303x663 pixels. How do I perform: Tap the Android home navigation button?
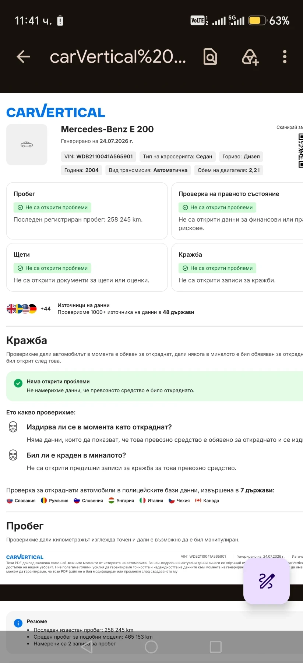click(x=151, y=647)
